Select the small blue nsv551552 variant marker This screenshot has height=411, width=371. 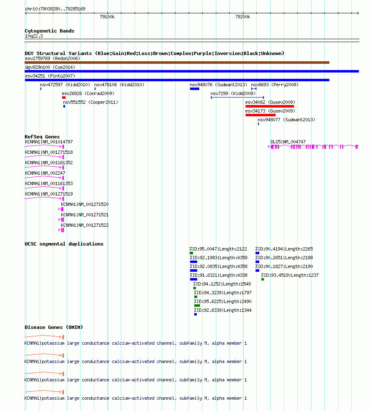coord(64,106)
